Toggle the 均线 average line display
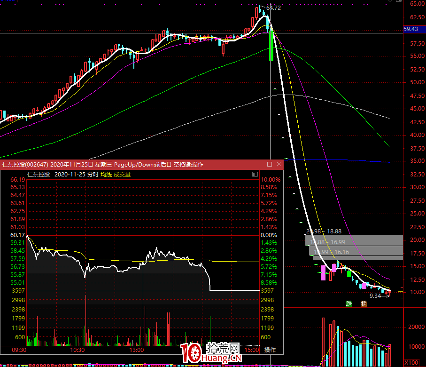The image size is (426, 367). click(106, 174)
